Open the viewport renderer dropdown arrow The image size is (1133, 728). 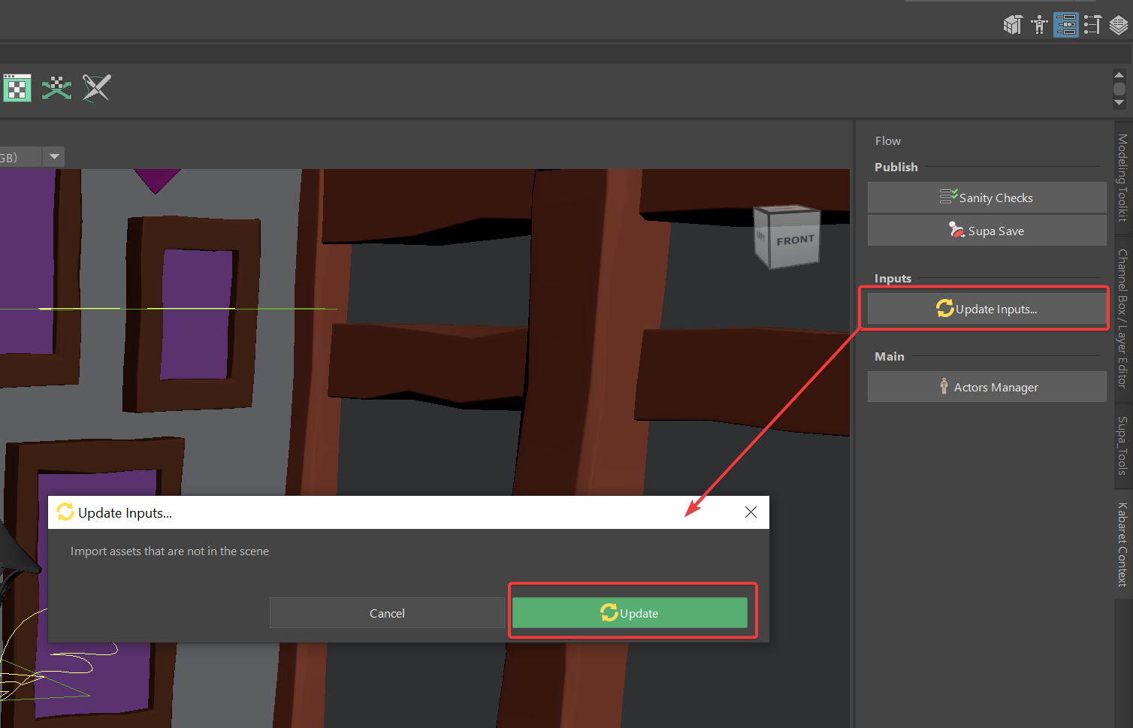pyautogui.click(x=53, y=157)
